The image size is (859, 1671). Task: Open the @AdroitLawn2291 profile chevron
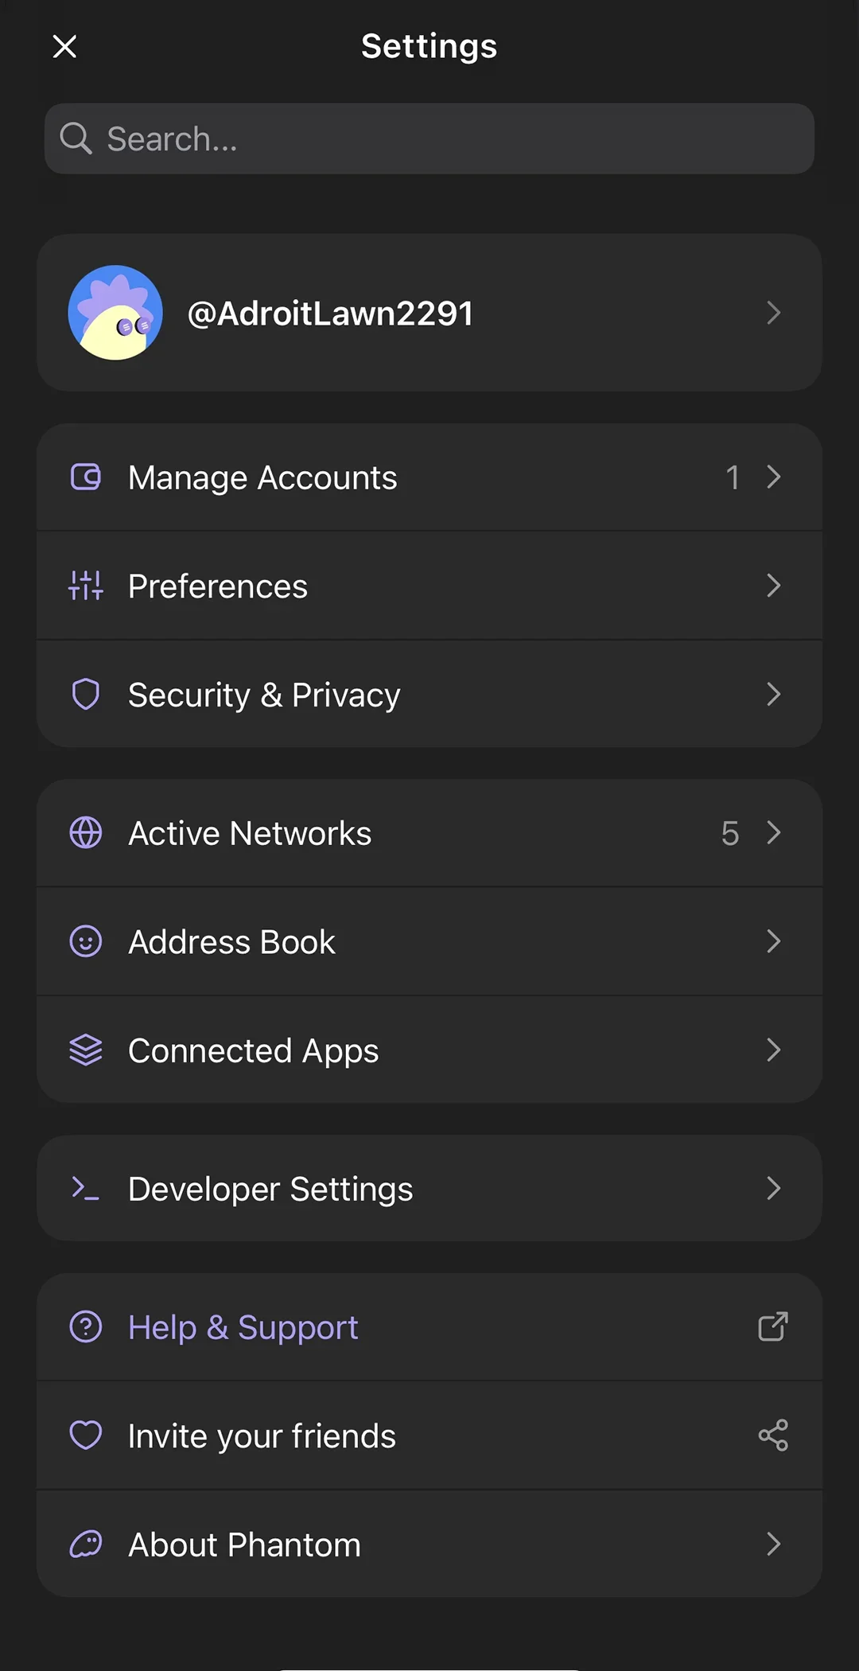(773, 313)
